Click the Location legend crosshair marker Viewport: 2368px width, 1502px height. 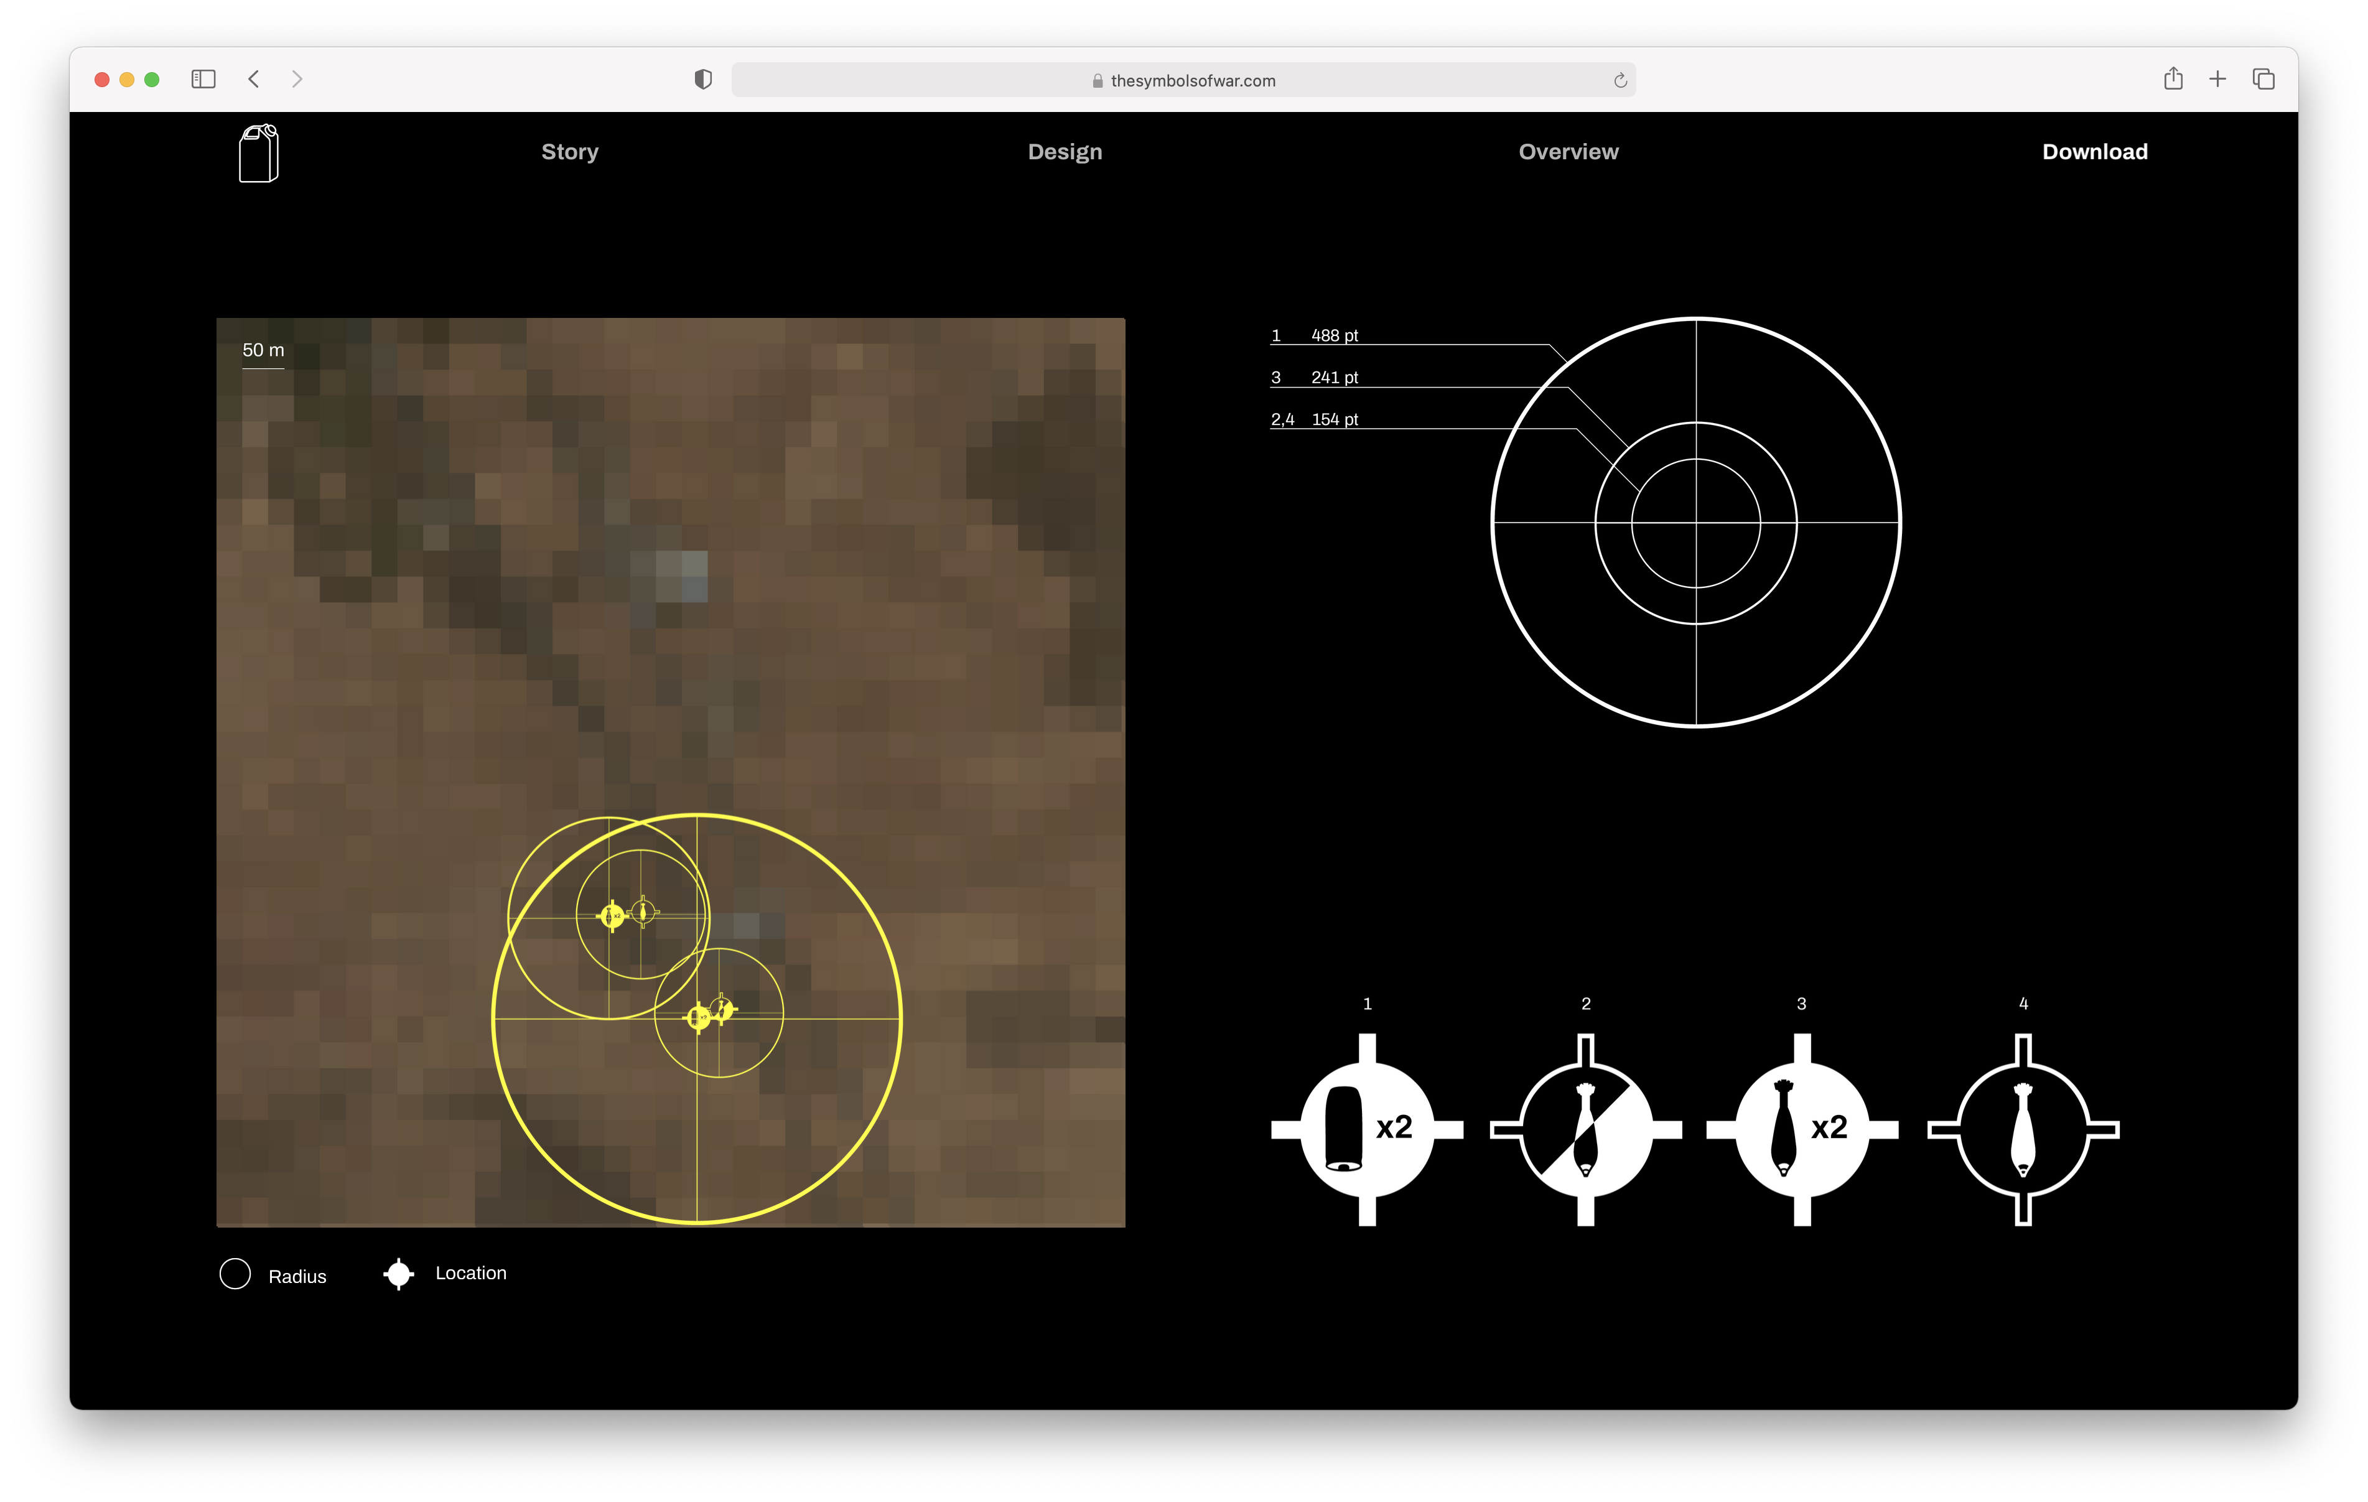click(x=398, y=1274)
